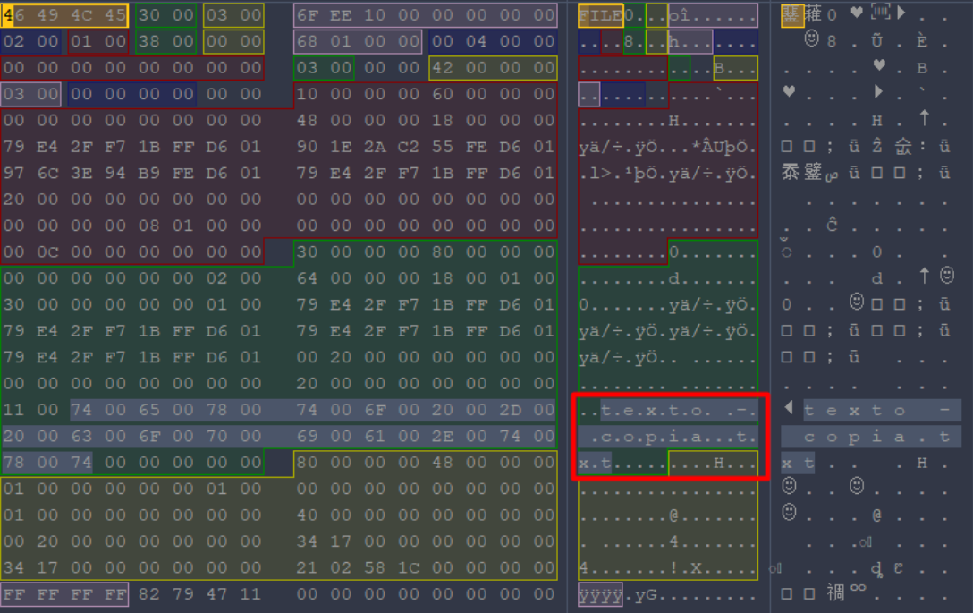Screen dimensions: 973x613
Task: Select the green-boxed 38 00 bytes
Action: [165, 42]
